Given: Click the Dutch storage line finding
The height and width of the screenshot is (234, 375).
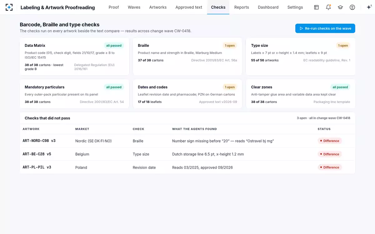Looking at the screenshot, I should [x=208, y=154].
